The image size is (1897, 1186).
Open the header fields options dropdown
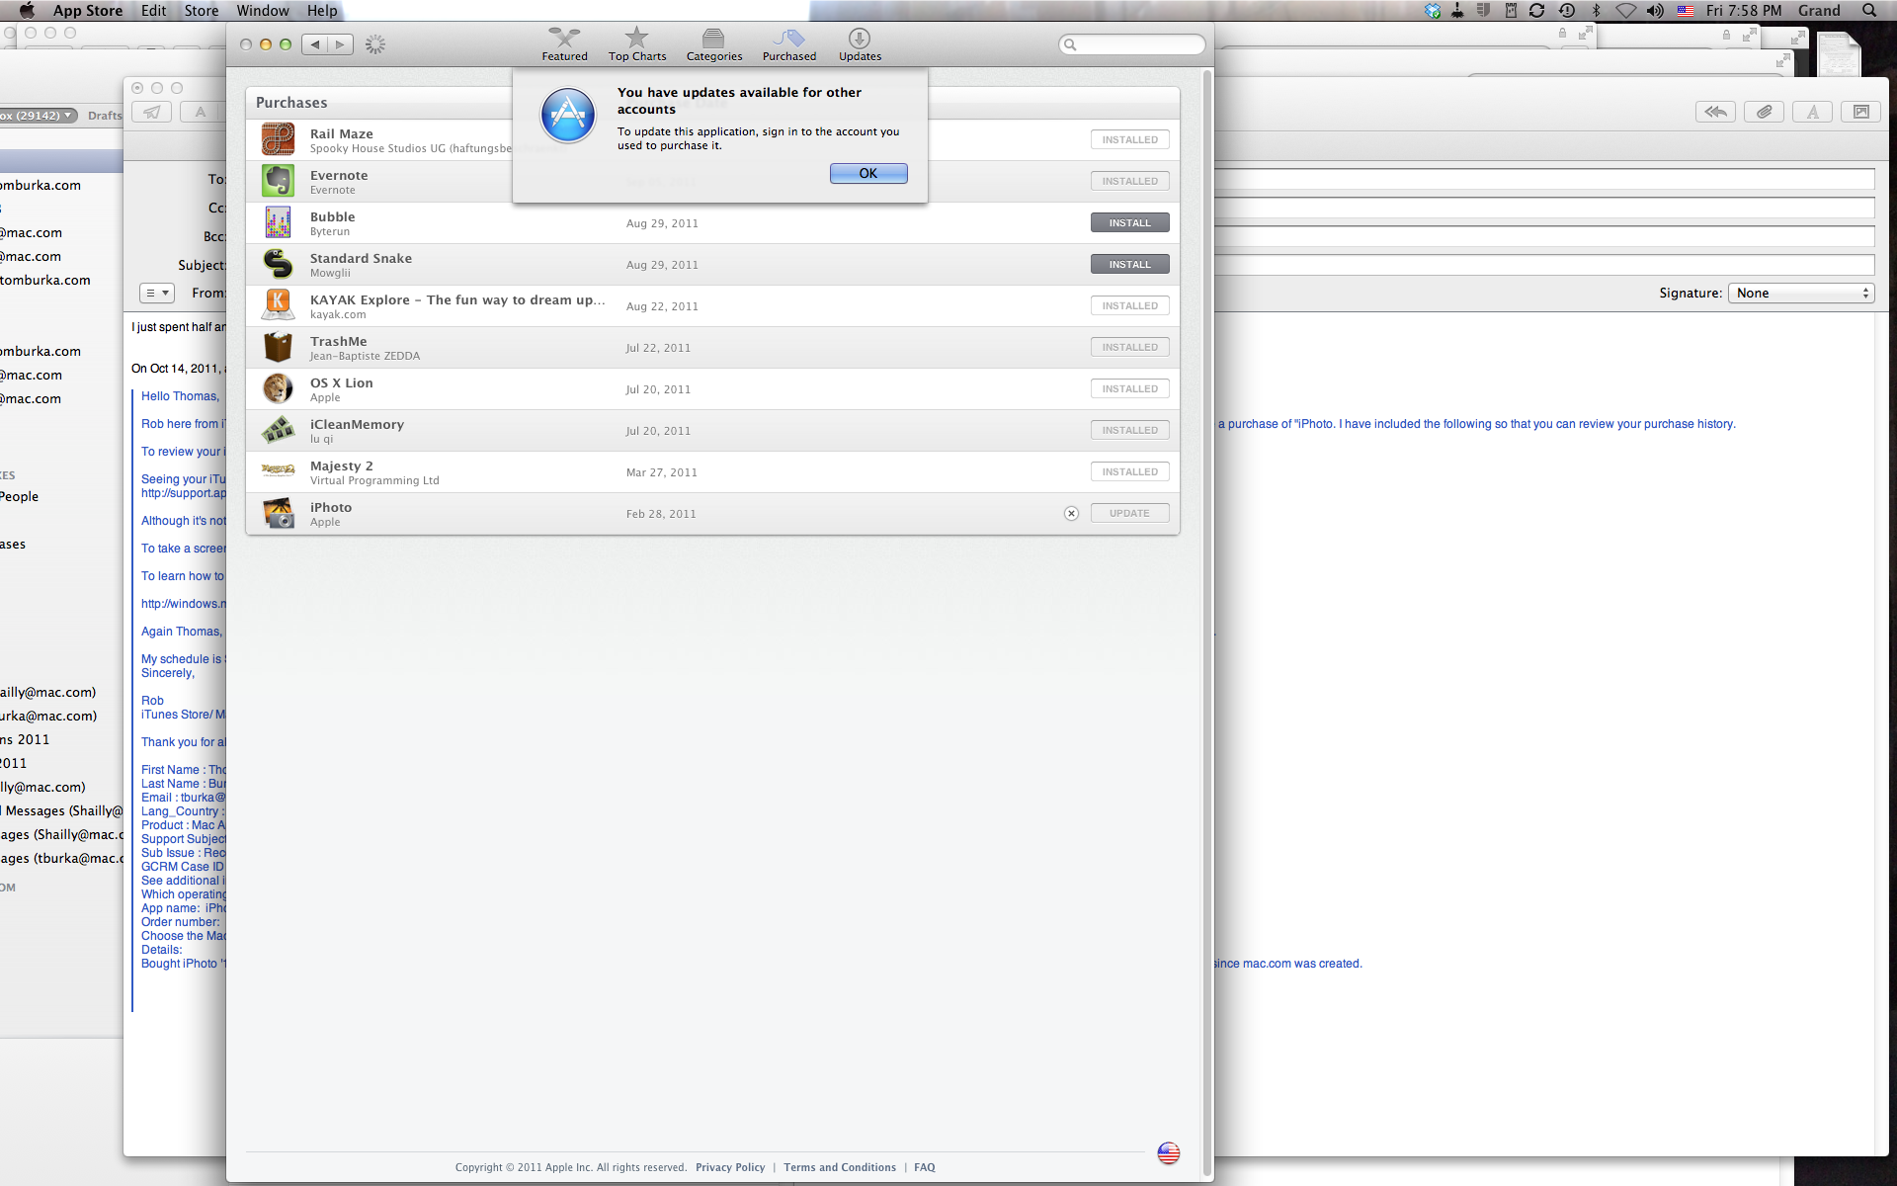click(x=156, y=294)
